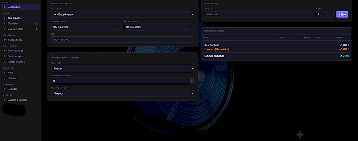Open the Kasa sidebar icon
The height and width of the screenshot is (141, 358).
(5, 73)
